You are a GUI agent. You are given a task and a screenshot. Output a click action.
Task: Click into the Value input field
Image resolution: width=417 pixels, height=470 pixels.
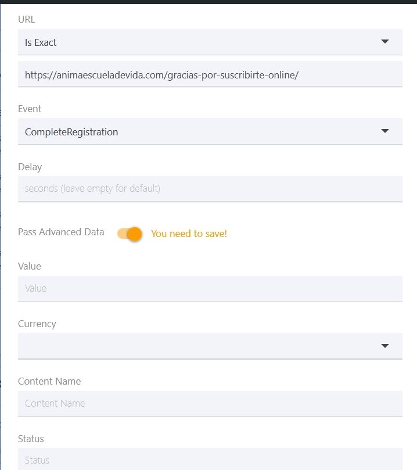coord(210,288)
